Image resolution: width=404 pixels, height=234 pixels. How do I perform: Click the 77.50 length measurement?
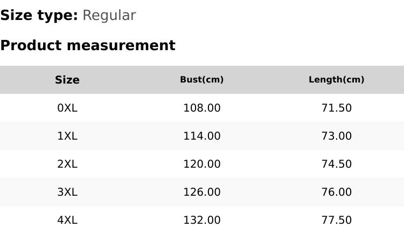[337, 220]
